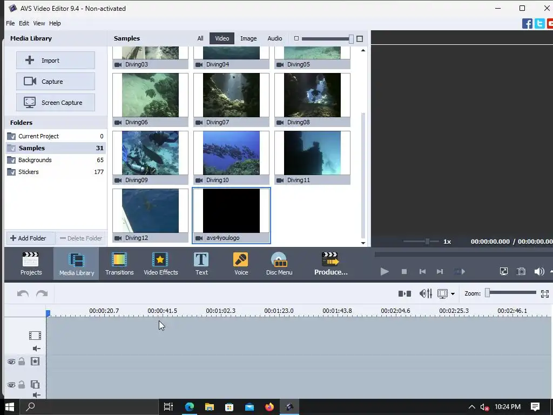Open the Video Effects panel
The height and width of the screenshot is (415, 553).
pos(161,264)
